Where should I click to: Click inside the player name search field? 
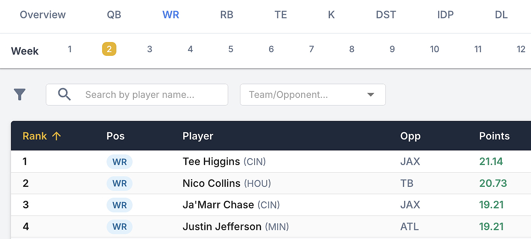click(x=138, y=94)
